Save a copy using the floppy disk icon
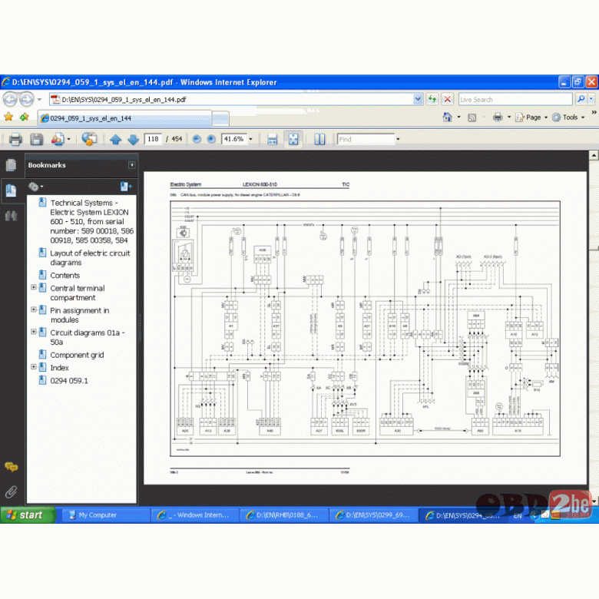Viewport: 599px width, 599px height. point(36,140)
